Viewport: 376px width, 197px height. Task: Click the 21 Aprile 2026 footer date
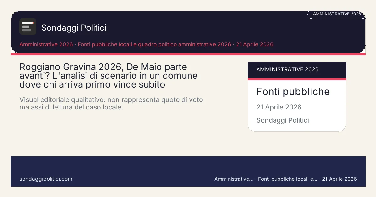tap(339, 179)
